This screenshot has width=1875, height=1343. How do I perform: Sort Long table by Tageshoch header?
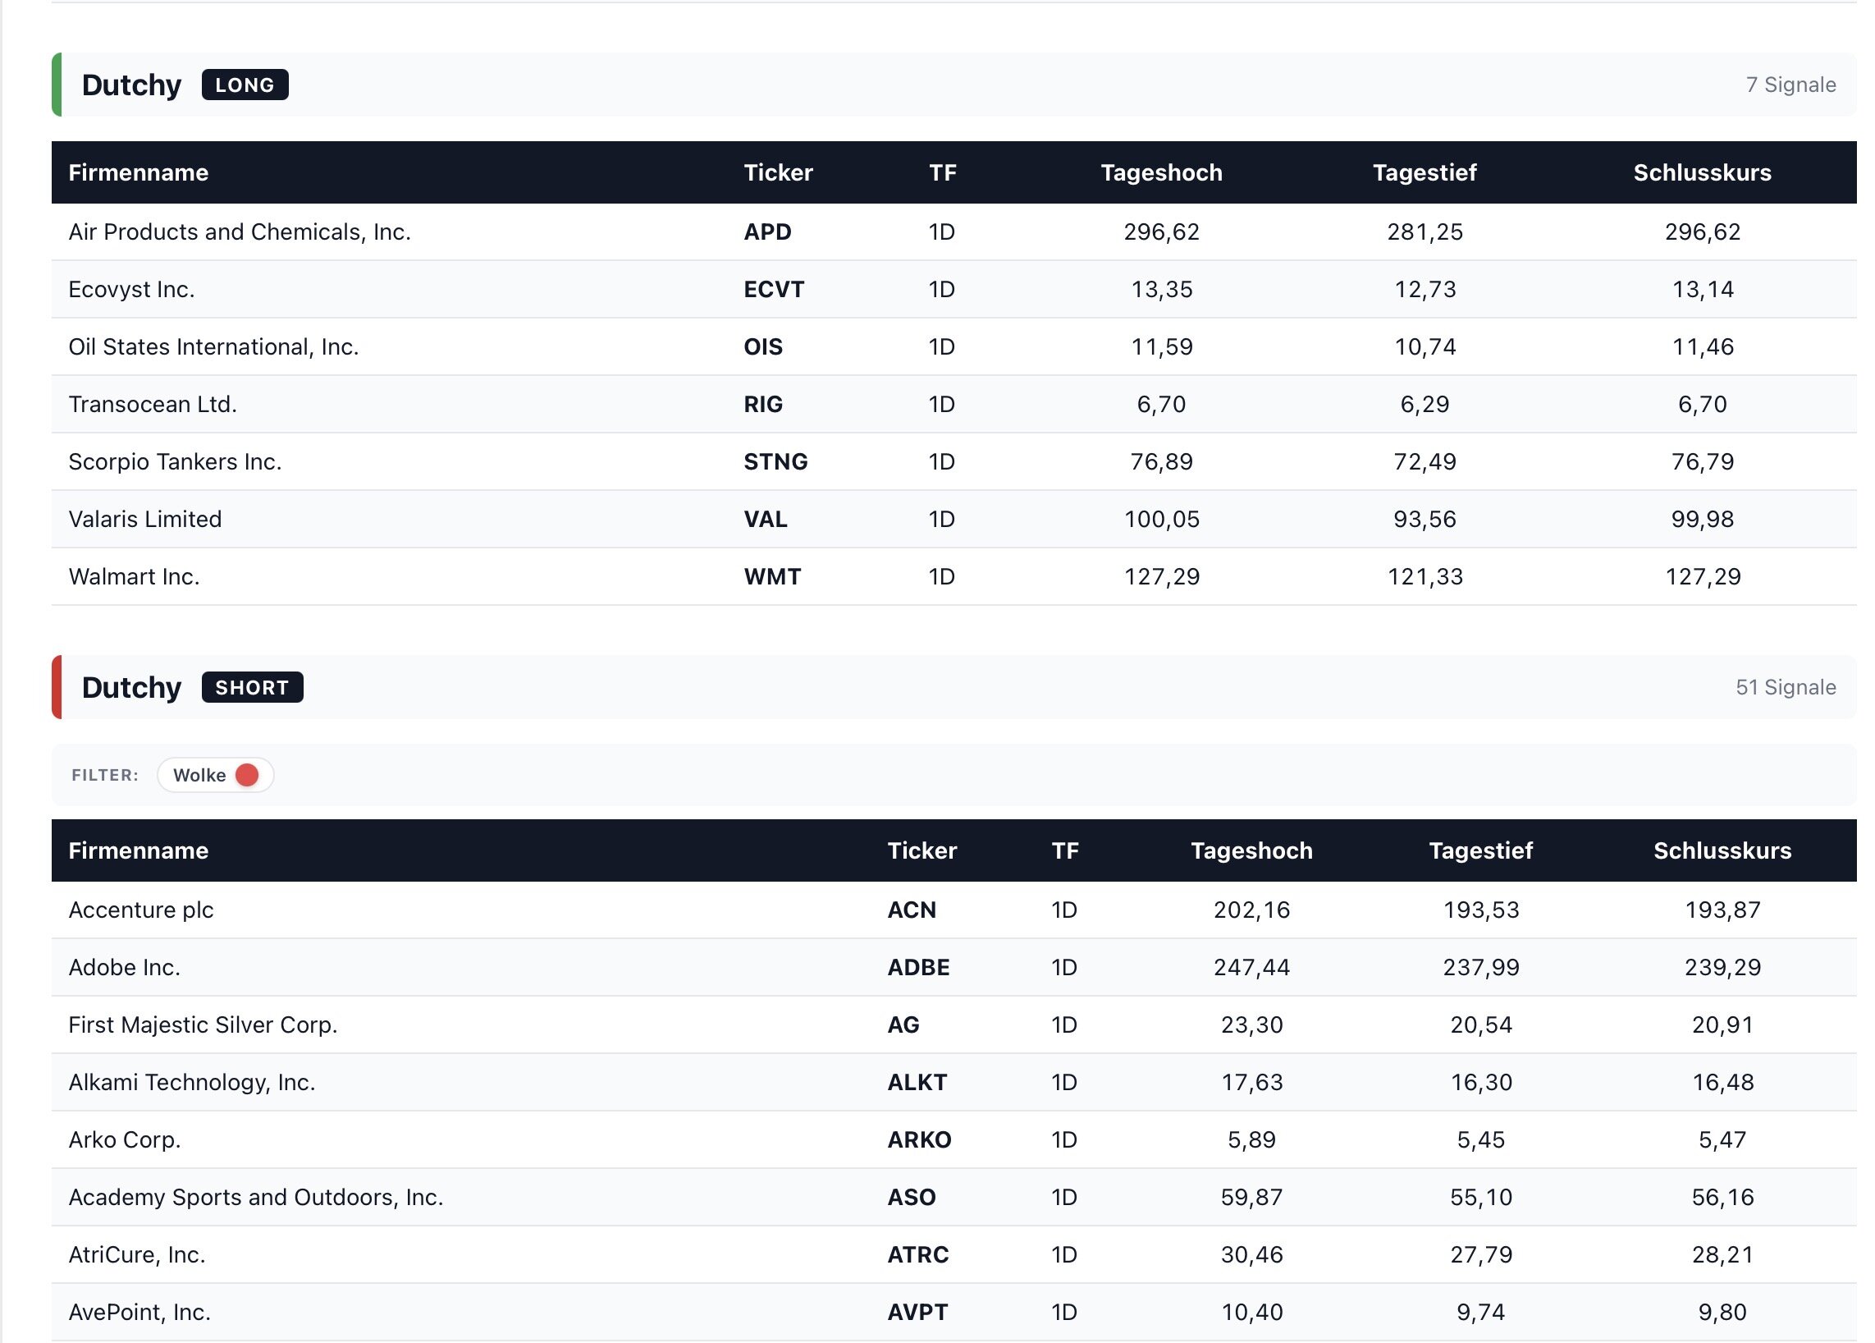click(1161, 173)
